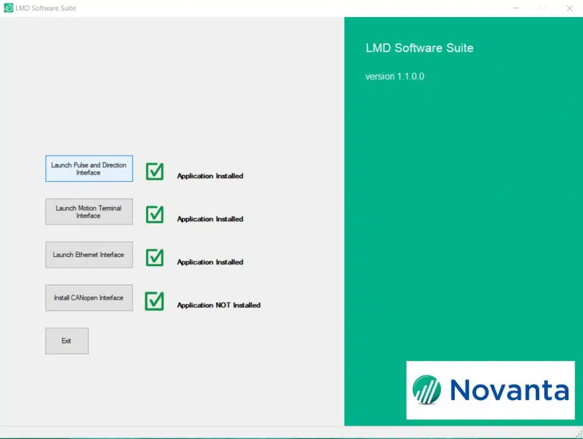
Task: Install CANopen Interface
Action: pyautogui.click(x=89, y=298)
